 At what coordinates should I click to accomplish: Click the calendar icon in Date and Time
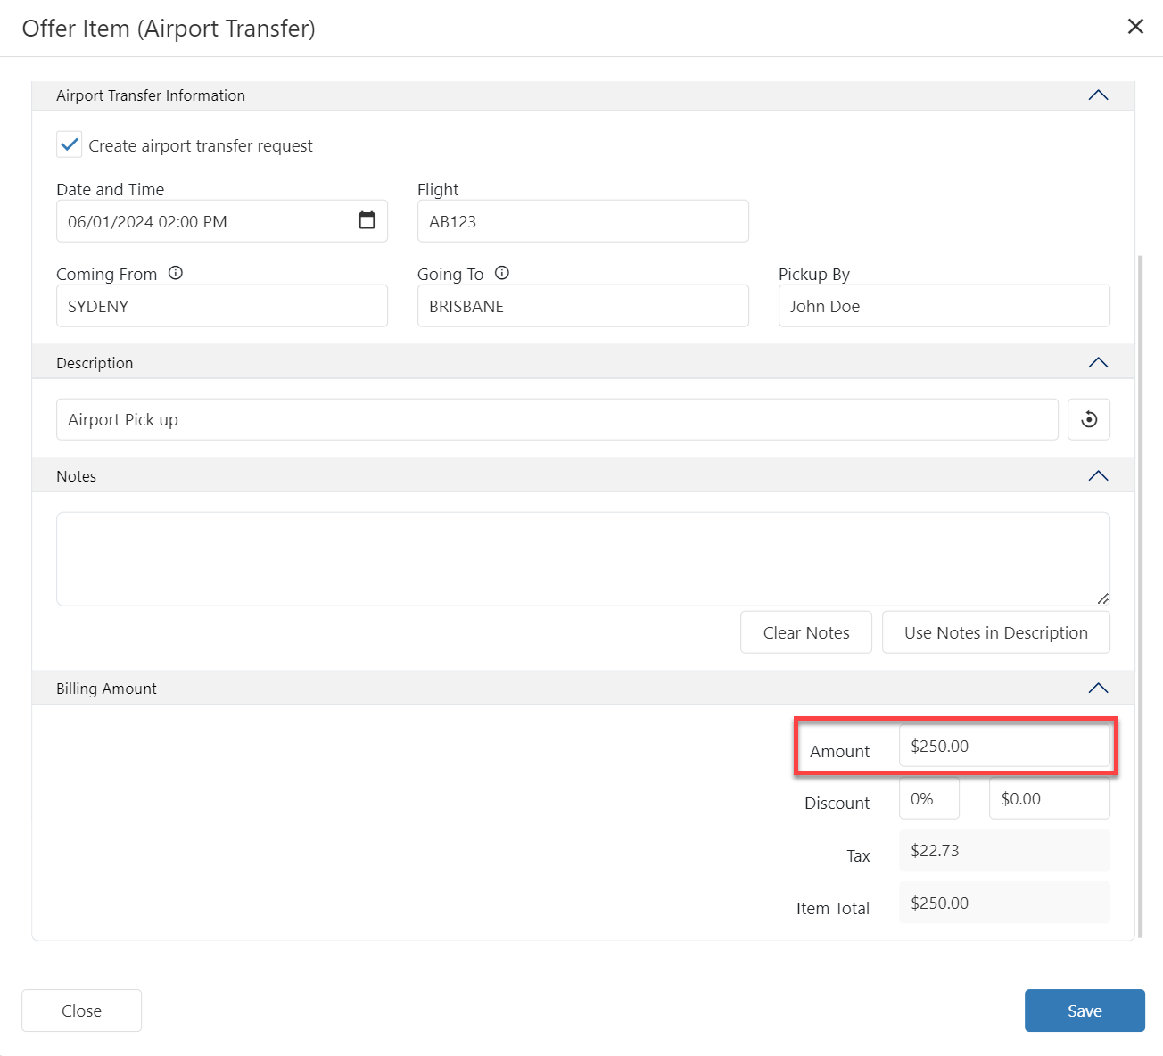click(367, 220)
